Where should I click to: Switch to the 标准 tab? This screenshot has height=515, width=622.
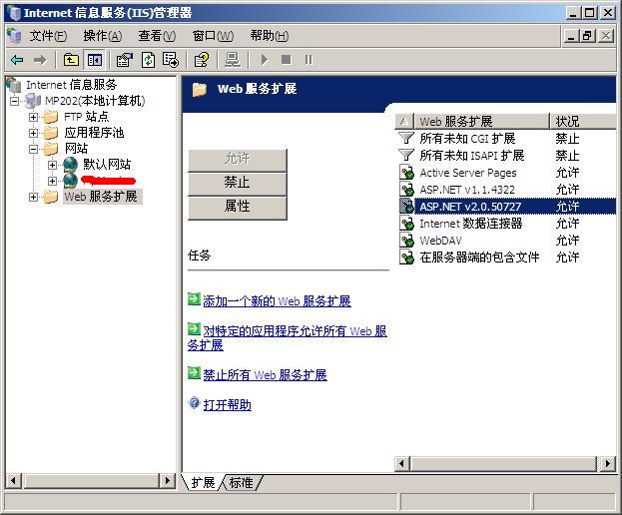(x=241, y=483)
